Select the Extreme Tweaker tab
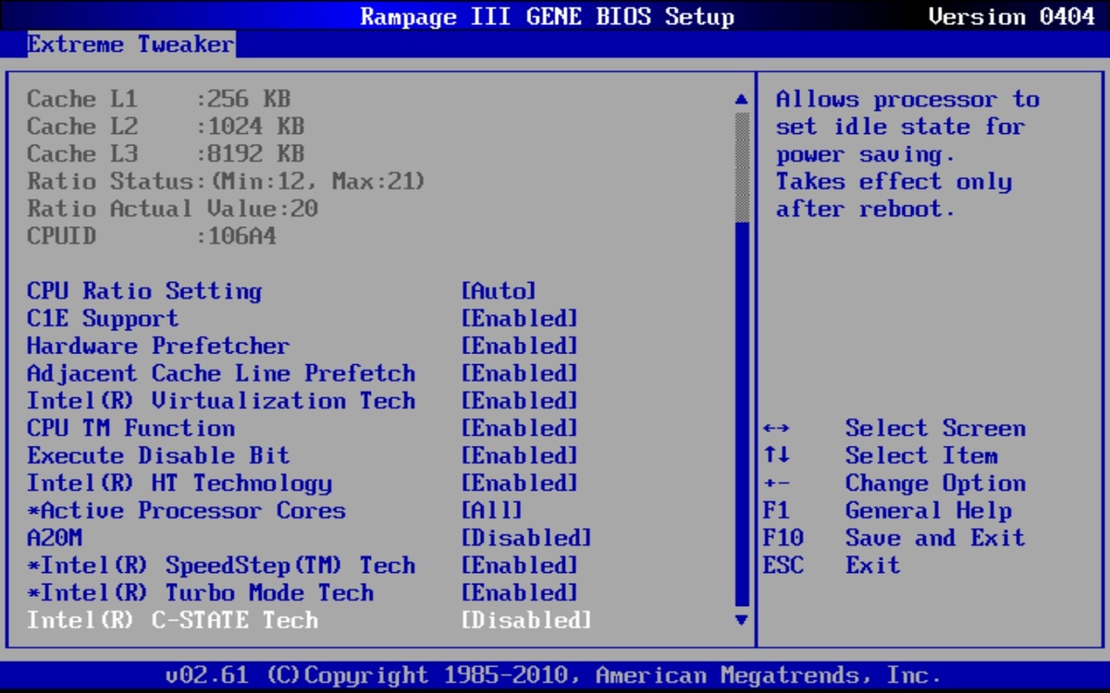 tap(130, 43)
